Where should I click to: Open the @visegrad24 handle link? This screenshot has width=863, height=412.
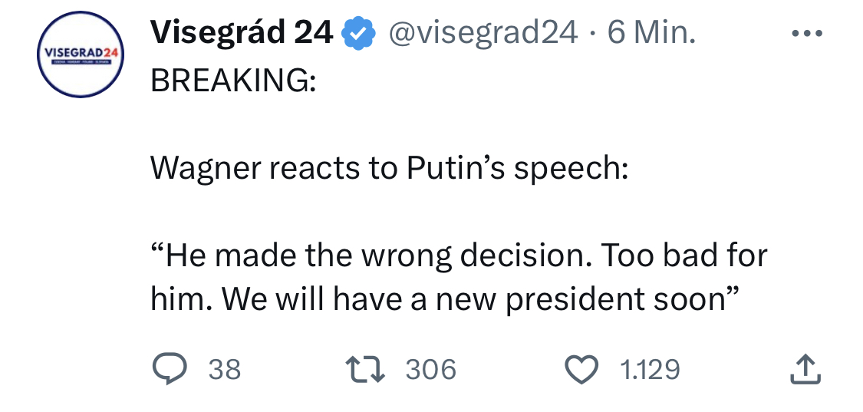pyautogui.click(x=484, y=33)
